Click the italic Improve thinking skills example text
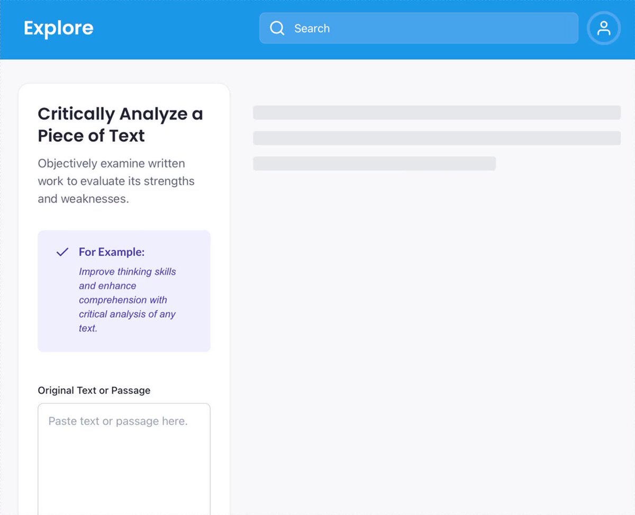The image size is (635, 515). (x=128, y=300)
